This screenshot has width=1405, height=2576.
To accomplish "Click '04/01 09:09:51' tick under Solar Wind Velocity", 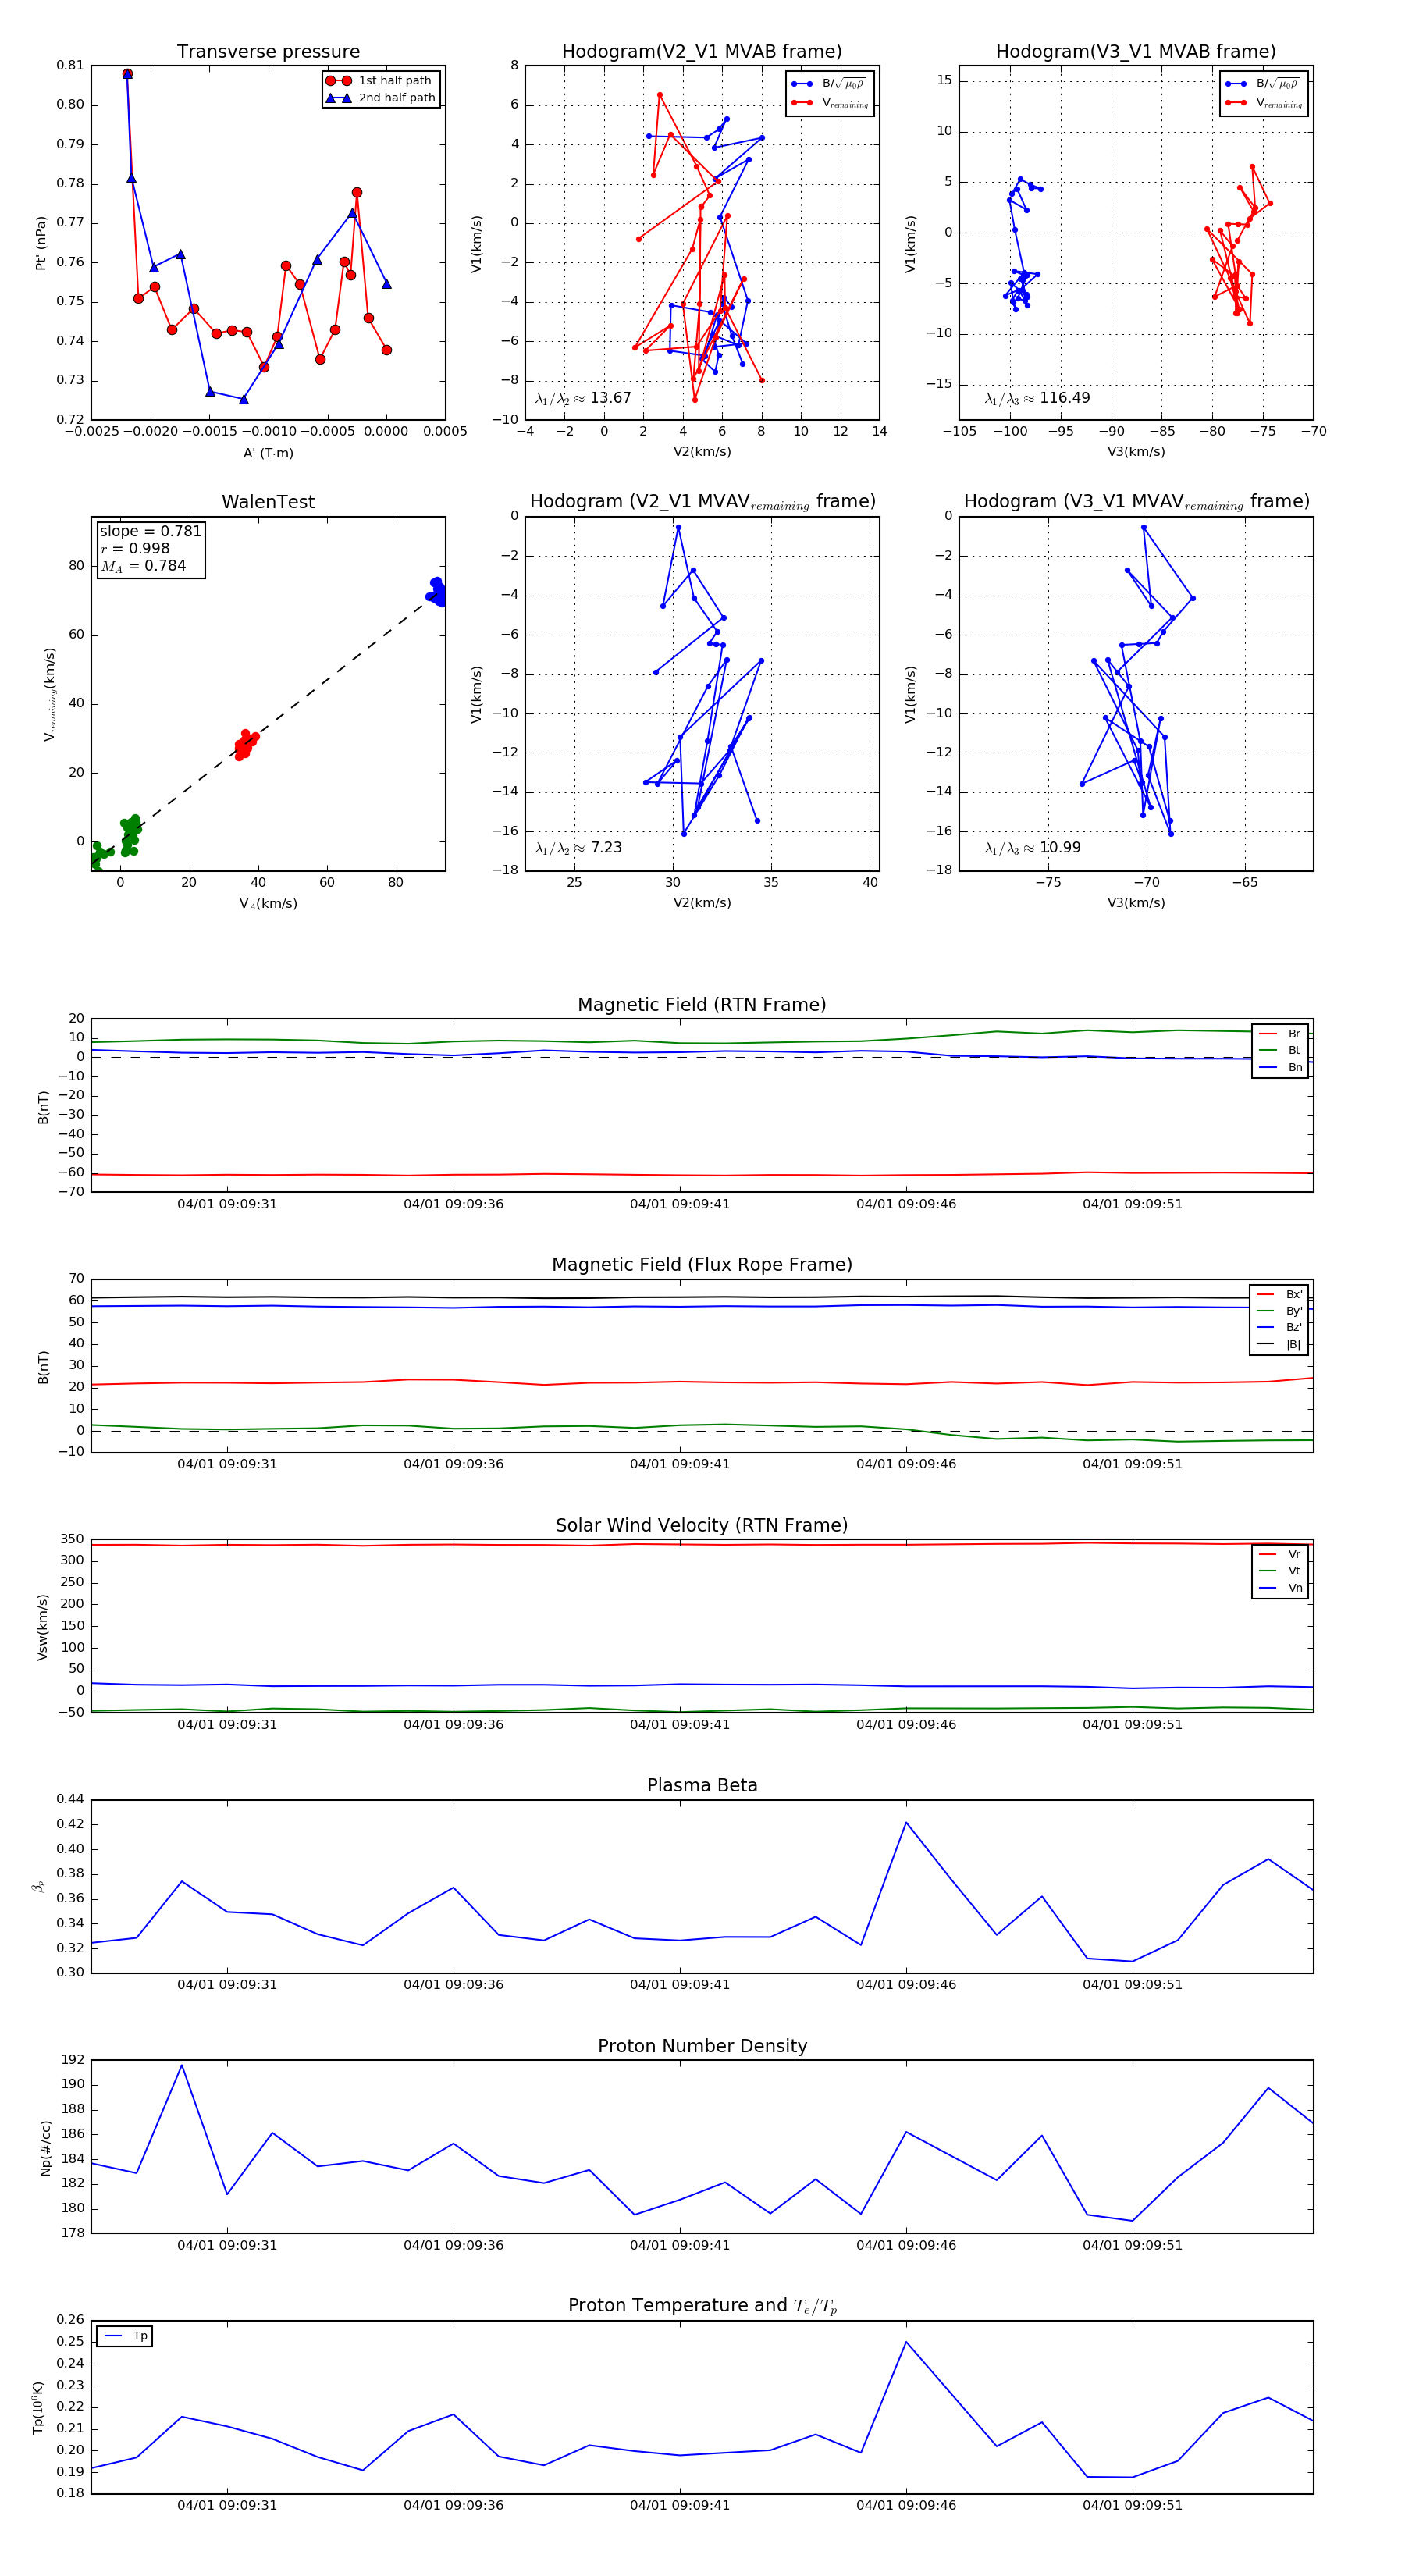I will click(x=1132, y=1724).
